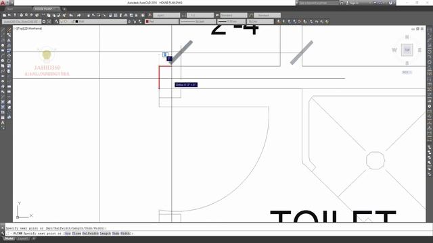Click the dynamic input length field near cursor
The width and height of the screenshot is (433, 243).
click(x=165, y=55)
